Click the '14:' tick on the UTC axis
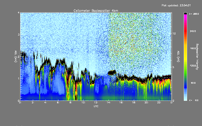The height and width of the screenshot is (126, 202). coord(109,103)
